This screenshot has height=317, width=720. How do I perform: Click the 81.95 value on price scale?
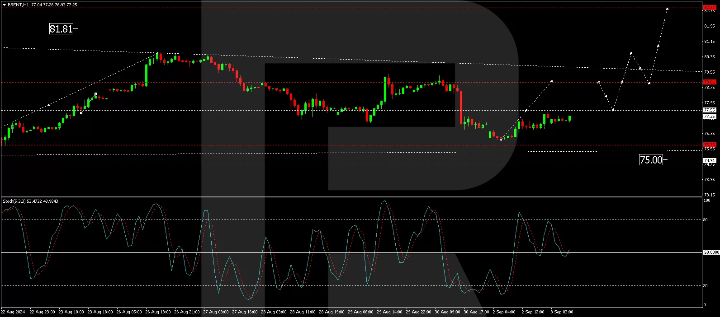[x=709, y=26]
